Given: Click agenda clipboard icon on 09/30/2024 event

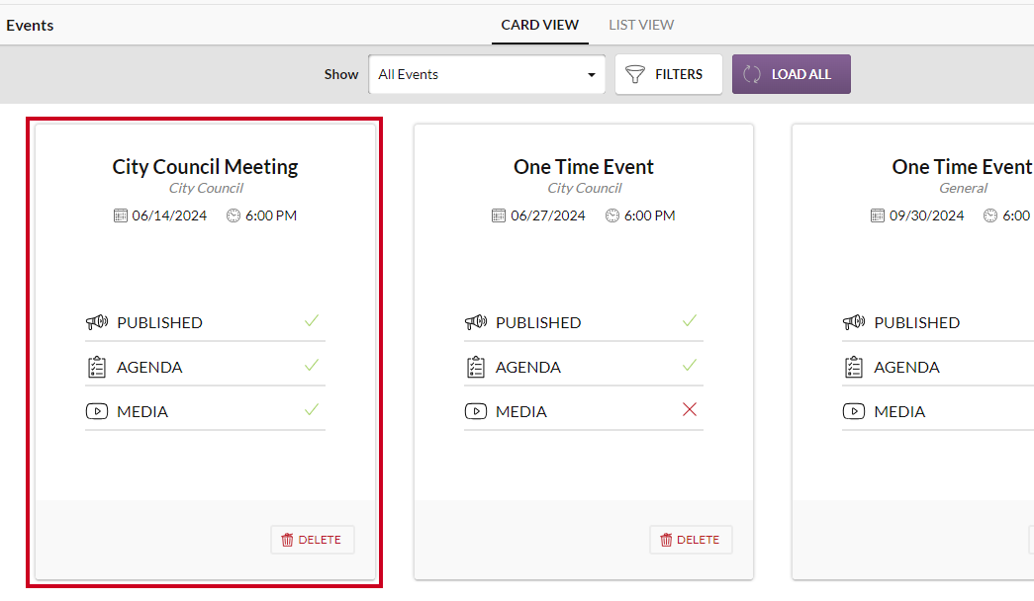Looking at the screenshot, I should (854, 367).
